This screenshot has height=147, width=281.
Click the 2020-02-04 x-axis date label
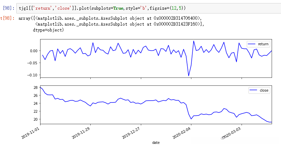click(x=181, y=134)
